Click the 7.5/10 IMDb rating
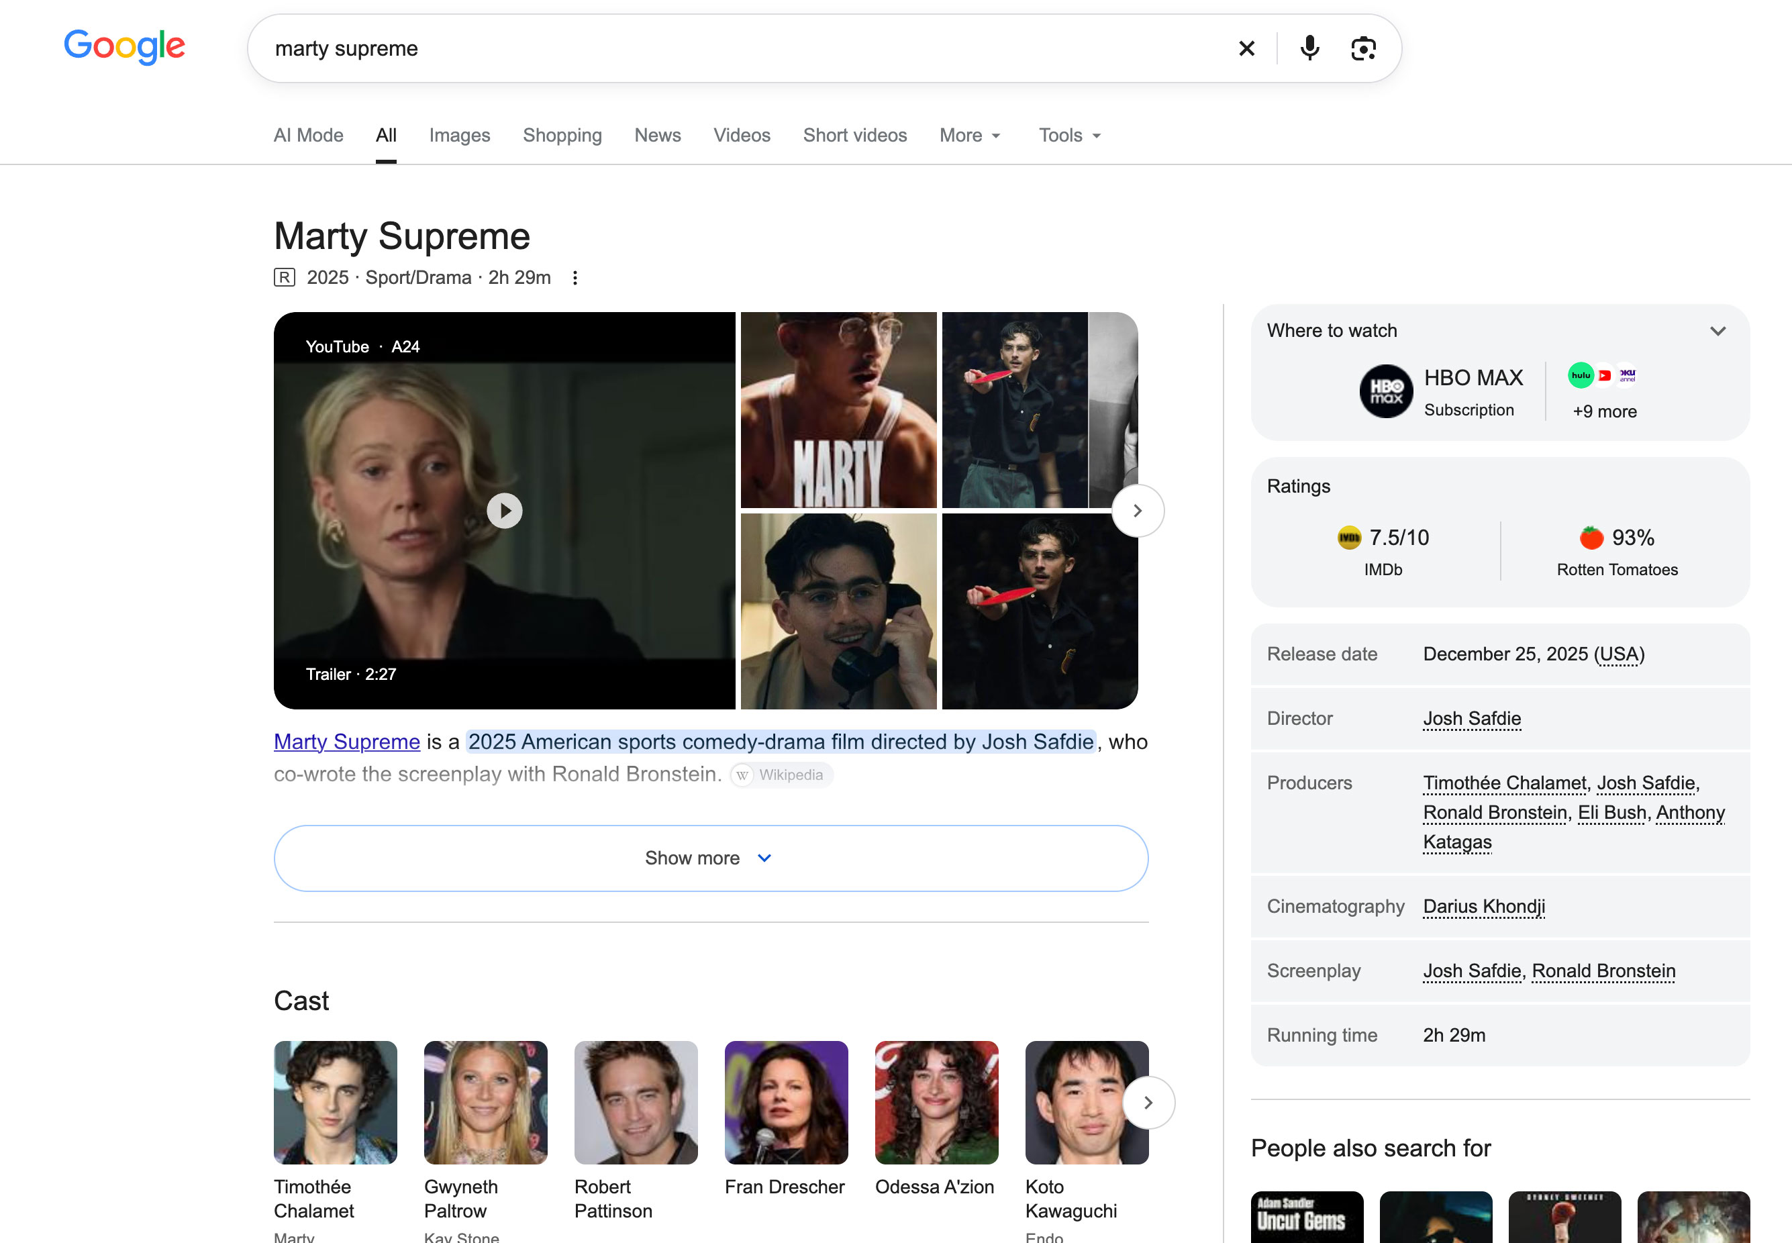 [1399, 538]
